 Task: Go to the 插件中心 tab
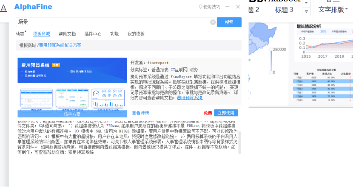[93, 34]
